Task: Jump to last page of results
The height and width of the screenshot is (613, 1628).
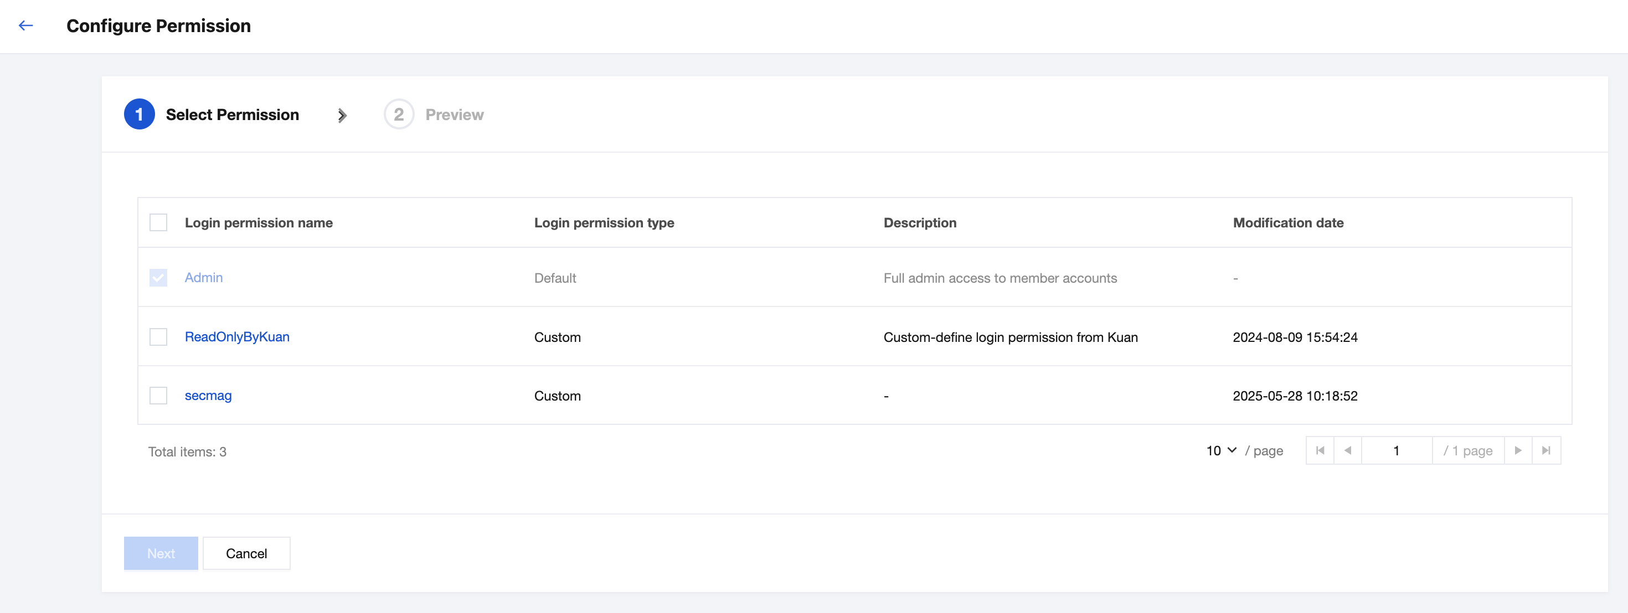Action: [x=1546, y=451]
